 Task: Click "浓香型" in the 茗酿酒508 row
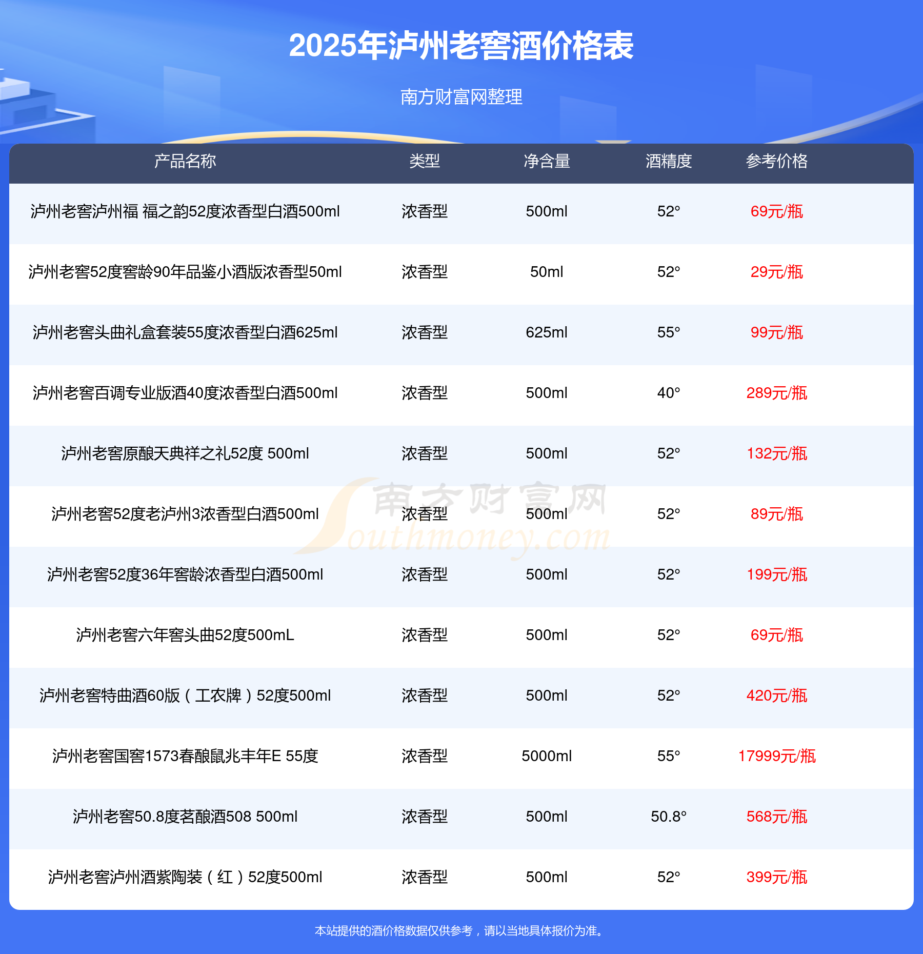[x=425, y=817]
